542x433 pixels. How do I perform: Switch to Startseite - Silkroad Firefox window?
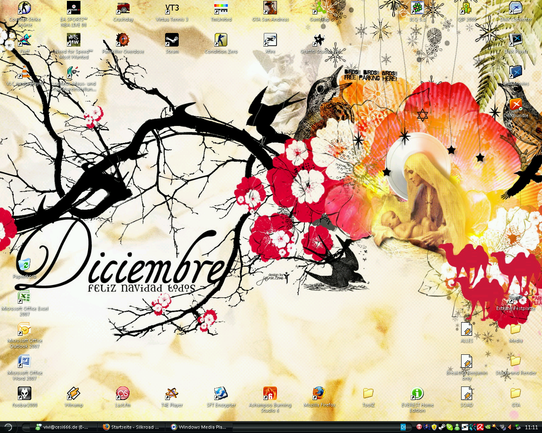(131, 427)
